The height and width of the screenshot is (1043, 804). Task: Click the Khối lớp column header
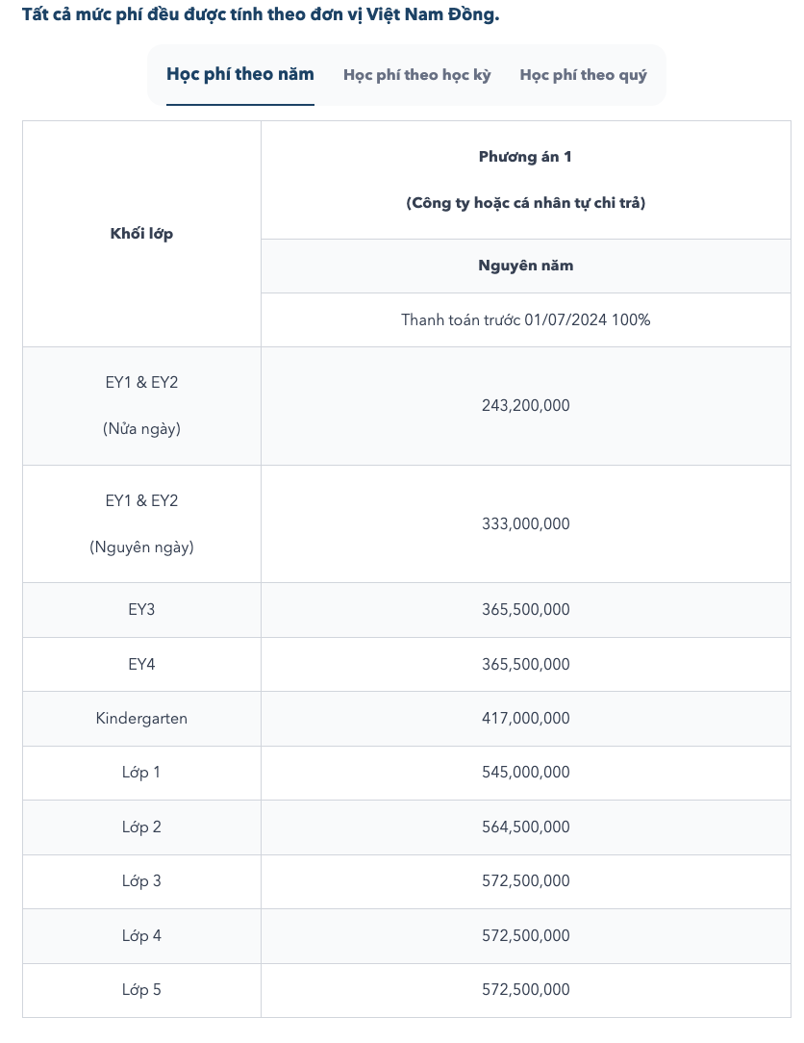pyautogui.click(x=141, y=234)
